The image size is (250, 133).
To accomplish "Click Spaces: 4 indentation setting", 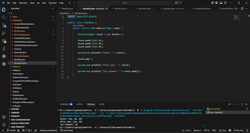I will click(197, 130).
